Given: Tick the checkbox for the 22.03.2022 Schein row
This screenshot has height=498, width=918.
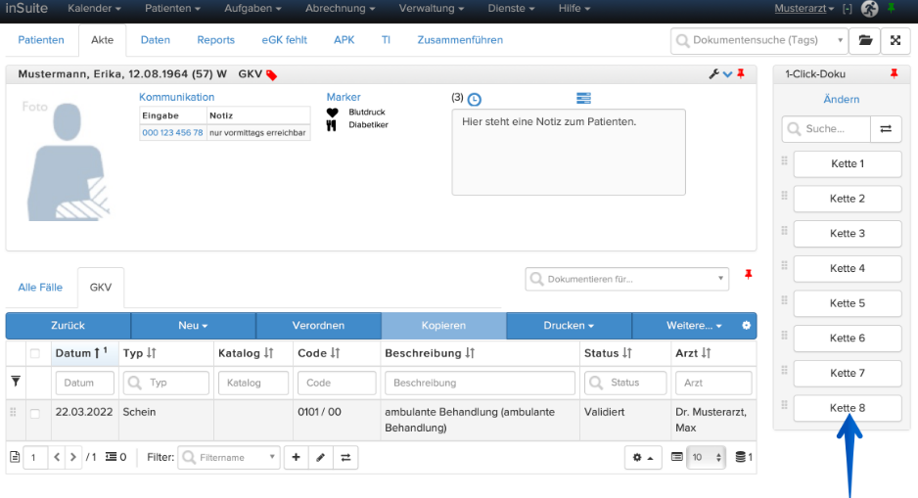Looking at the screenshot, I should tap(35, 414).
